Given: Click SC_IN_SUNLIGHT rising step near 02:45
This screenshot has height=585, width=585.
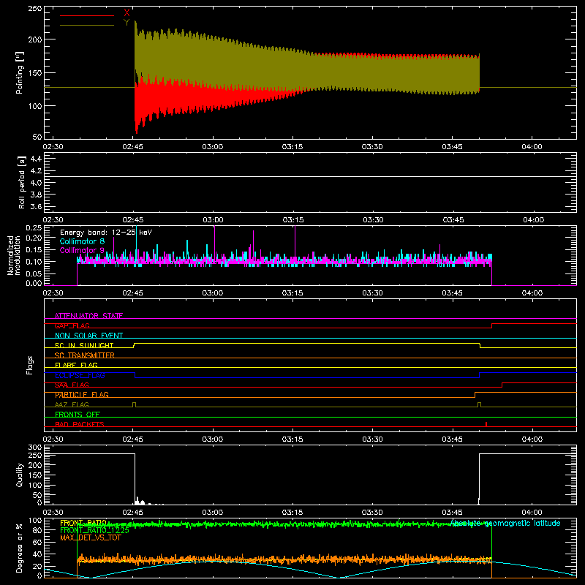Looking at the screenshot, I should click(134, 345).
